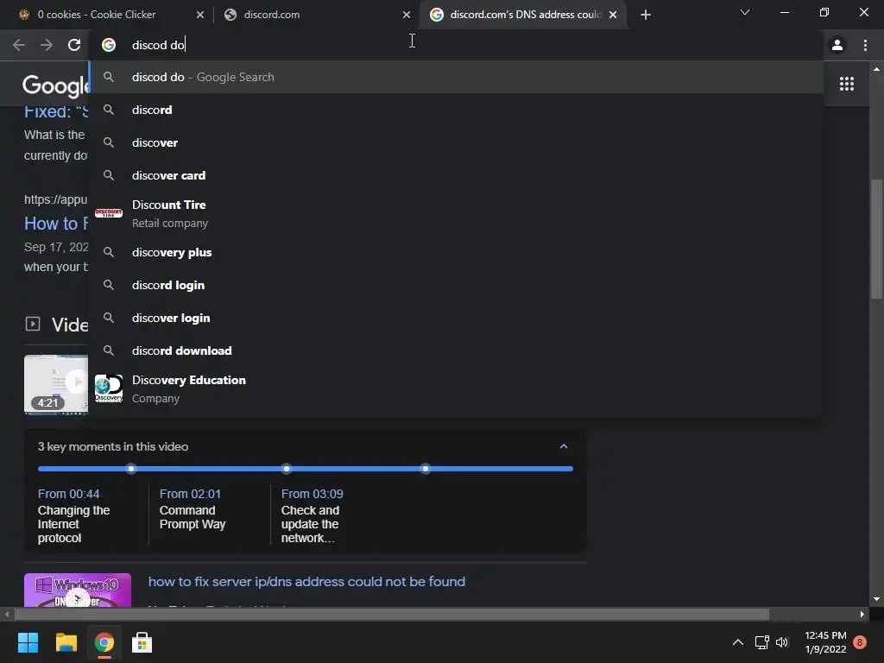Open the tab search chevron
The height and width of the screenshot is (663, 884).
745,12
